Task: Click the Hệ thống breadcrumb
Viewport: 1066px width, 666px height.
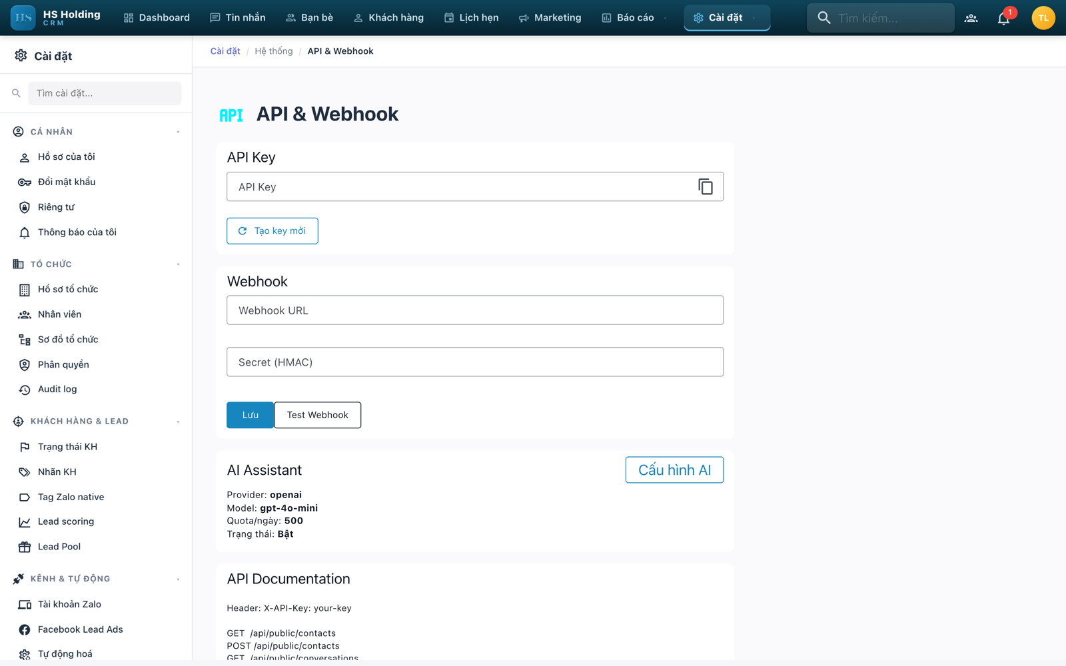Action: pos(274,51)
